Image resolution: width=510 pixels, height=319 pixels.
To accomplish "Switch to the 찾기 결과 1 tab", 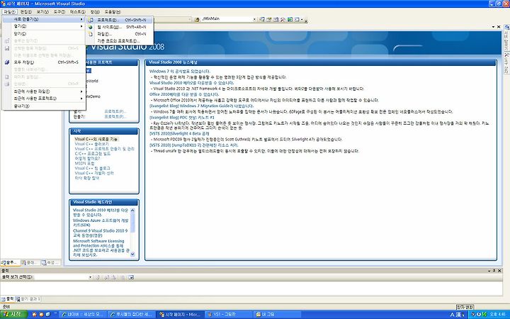I will pyautogui.click(x=28, y=299).
